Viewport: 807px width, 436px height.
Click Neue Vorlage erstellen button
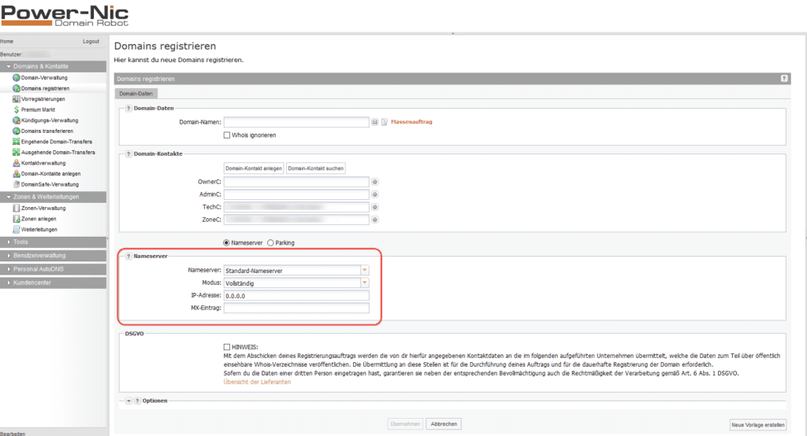(x=758, y=425)
